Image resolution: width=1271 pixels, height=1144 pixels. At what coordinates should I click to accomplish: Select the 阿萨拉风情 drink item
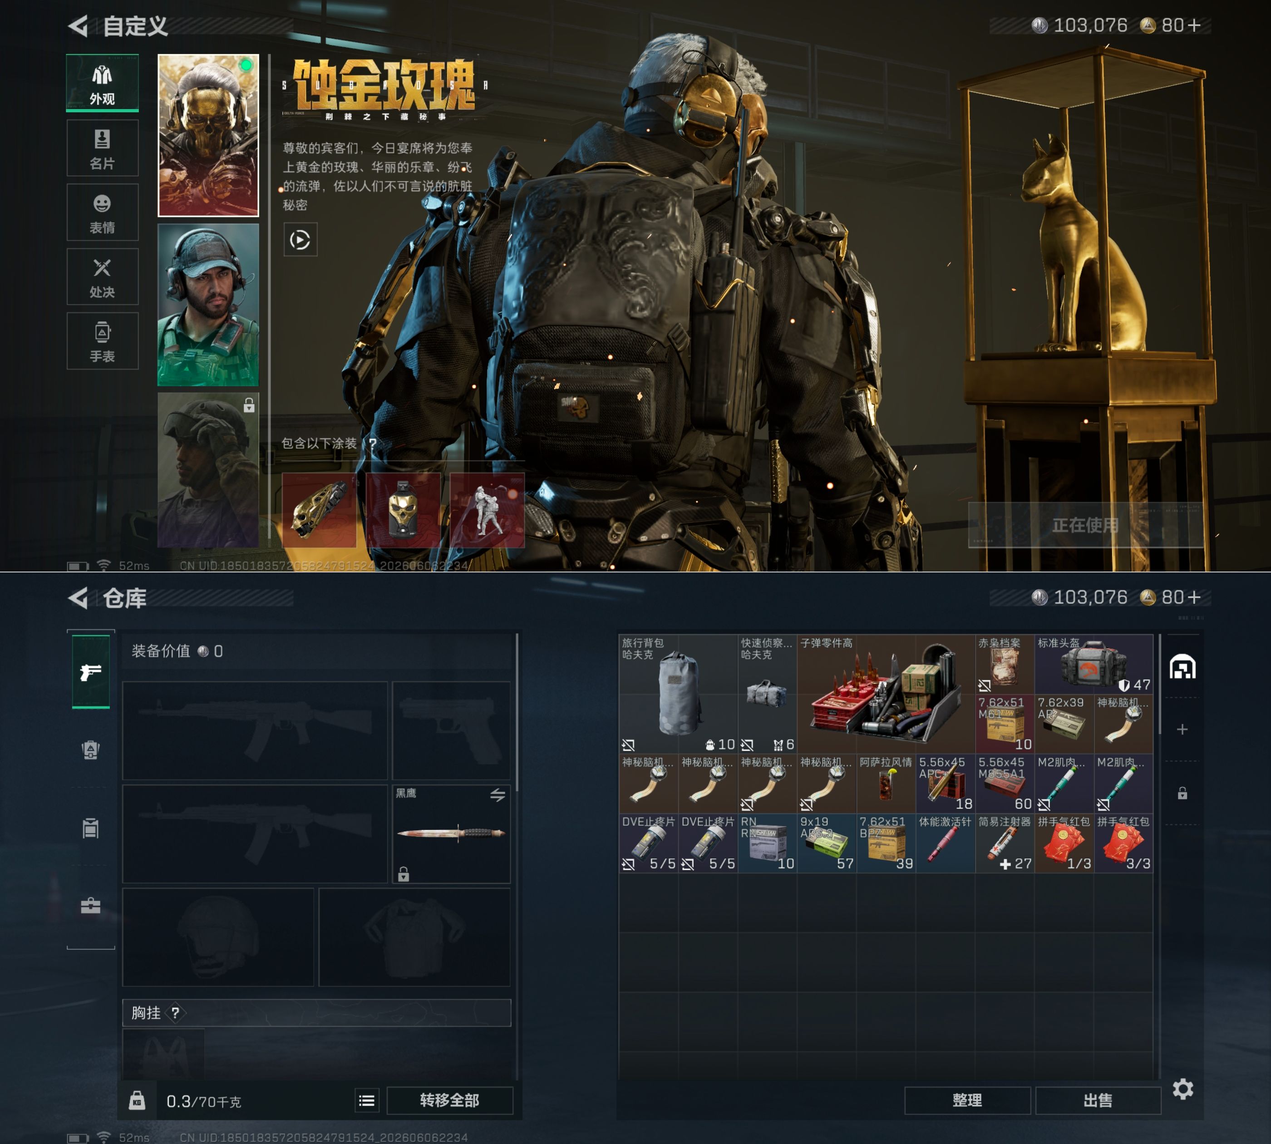click(887, 783)
